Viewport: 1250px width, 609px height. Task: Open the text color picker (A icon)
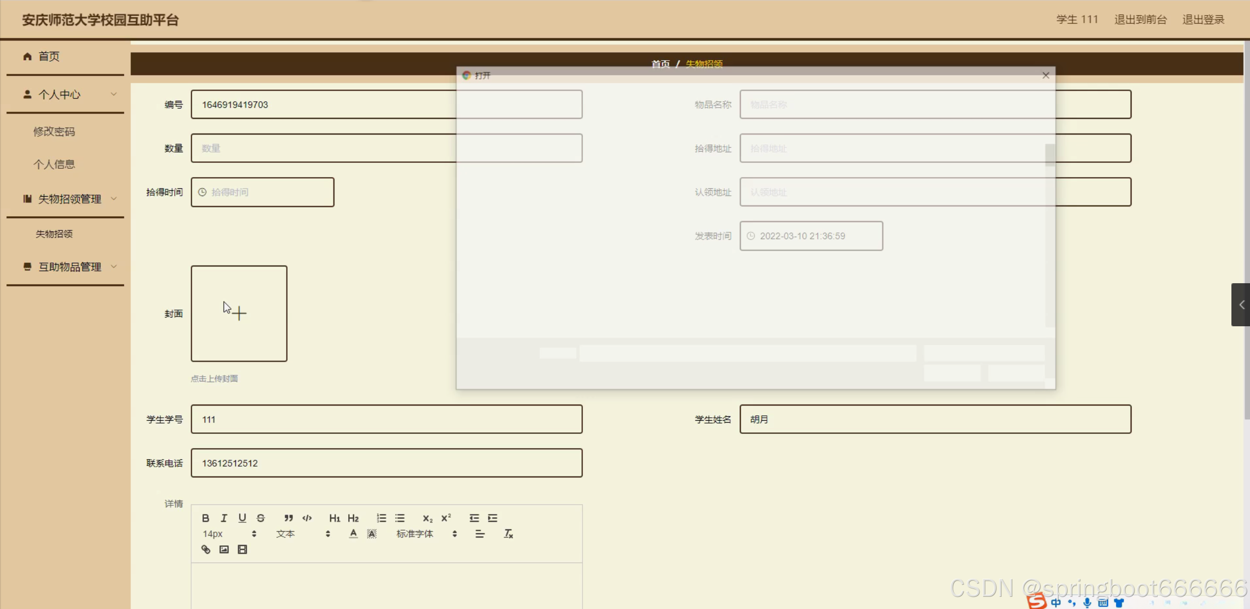[x=353, y=534]
